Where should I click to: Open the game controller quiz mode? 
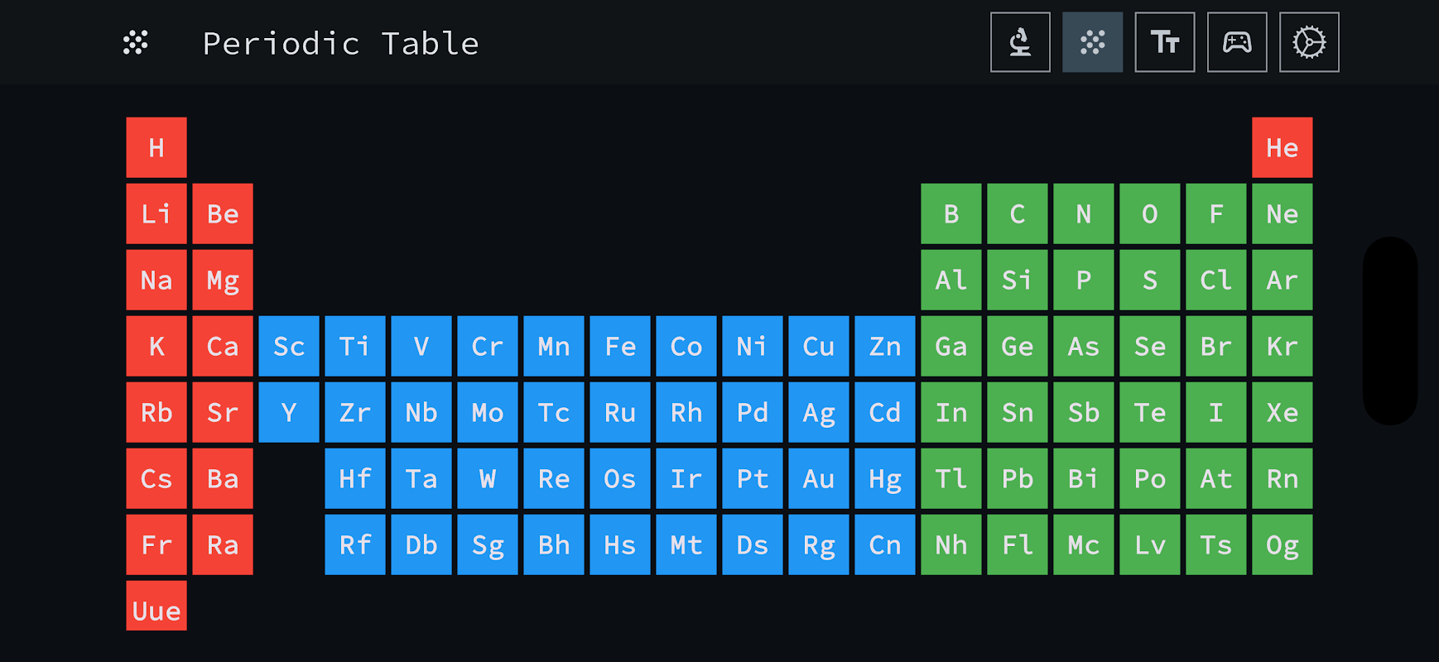1237,42
